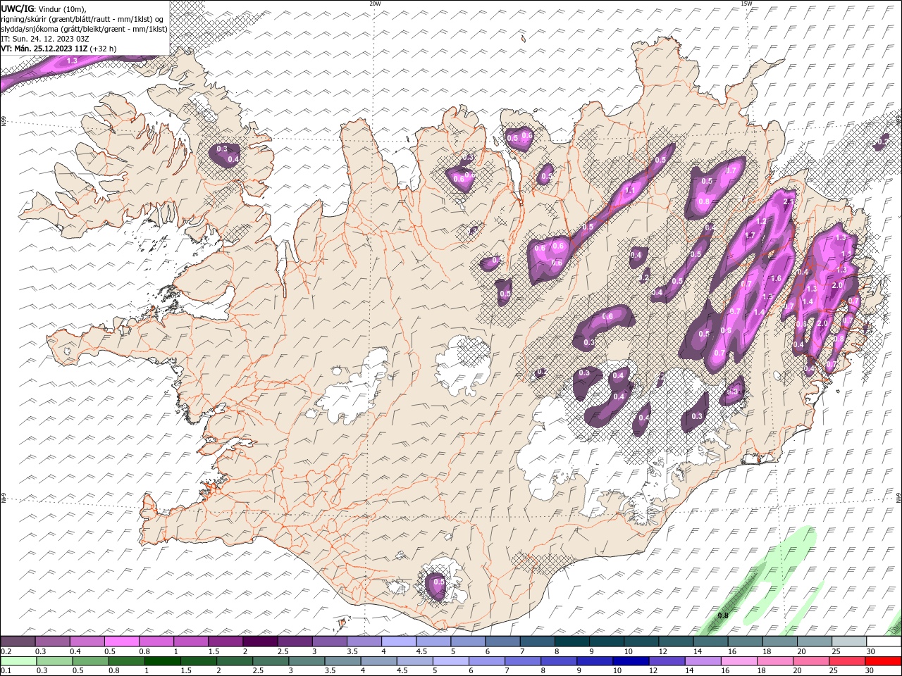Pick the top-row legend swatch starting at 0.8
902x676 pixels.
coord(156,641)
